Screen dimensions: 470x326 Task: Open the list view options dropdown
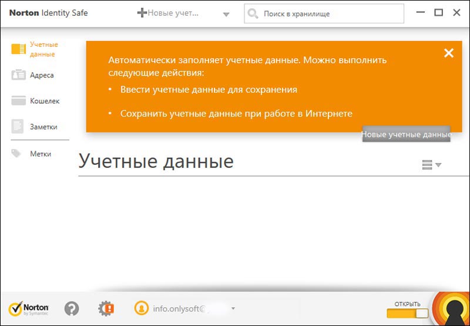click(x=431, y=165)
